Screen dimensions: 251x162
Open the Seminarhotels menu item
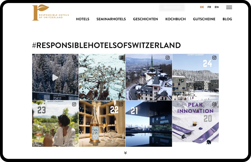pos(111,19)
